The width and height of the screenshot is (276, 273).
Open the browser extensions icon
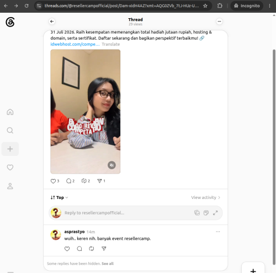(220, 6)
